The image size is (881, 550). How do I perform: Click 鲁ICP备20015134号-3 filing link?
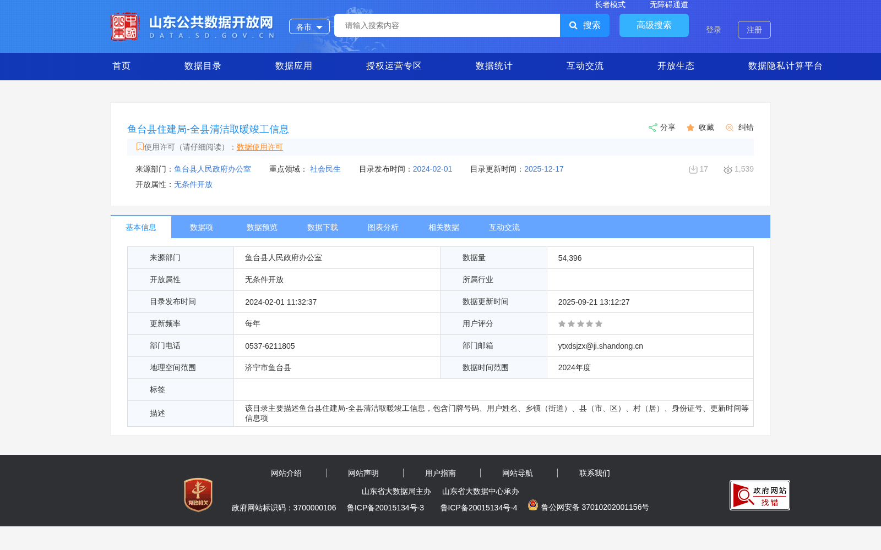pos(385,508)
